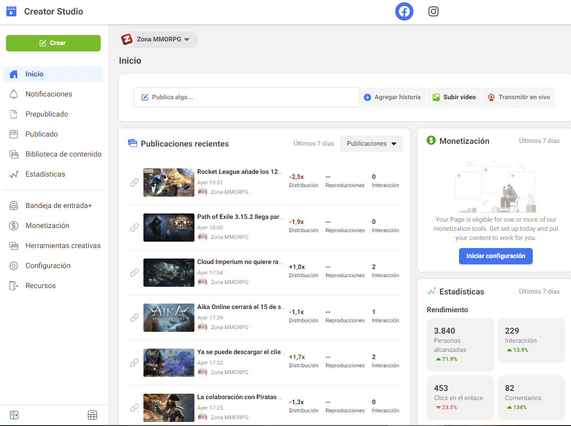Click the Facebook icon in top bar
Screen dimensions: 571x426
pos(404,11)
